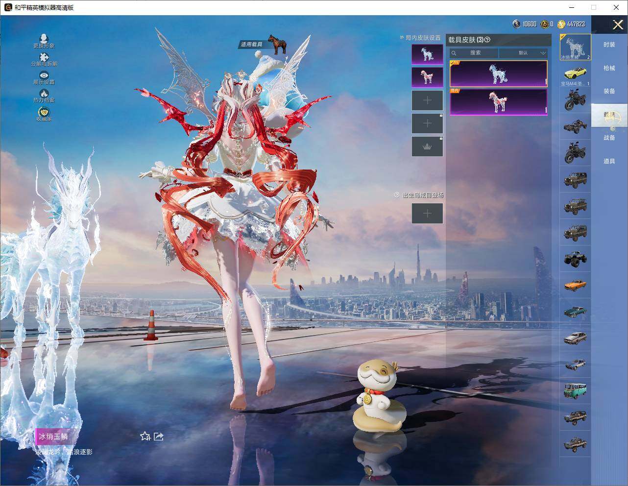This screenshot has height=486, width=628.
Task: Switch to the 装备 tab
Action: [609, 91]
